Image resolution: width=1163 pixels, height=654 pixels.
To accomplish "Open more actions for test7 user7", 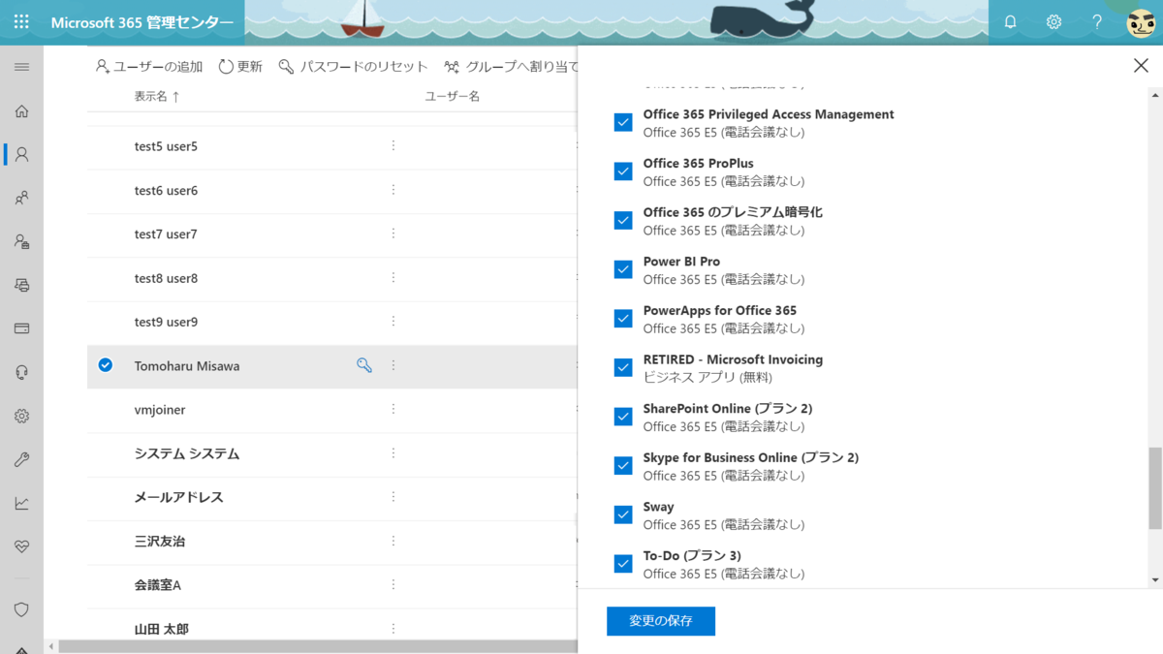I will point(393,234).
